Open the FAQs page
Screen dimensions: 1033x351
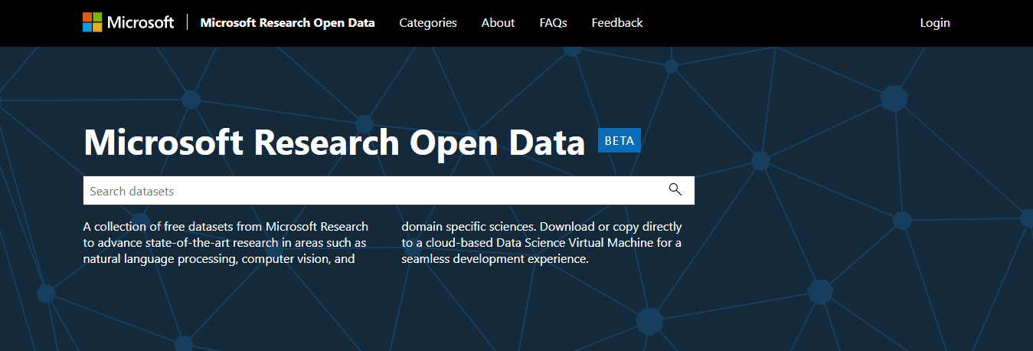(553, 23)
